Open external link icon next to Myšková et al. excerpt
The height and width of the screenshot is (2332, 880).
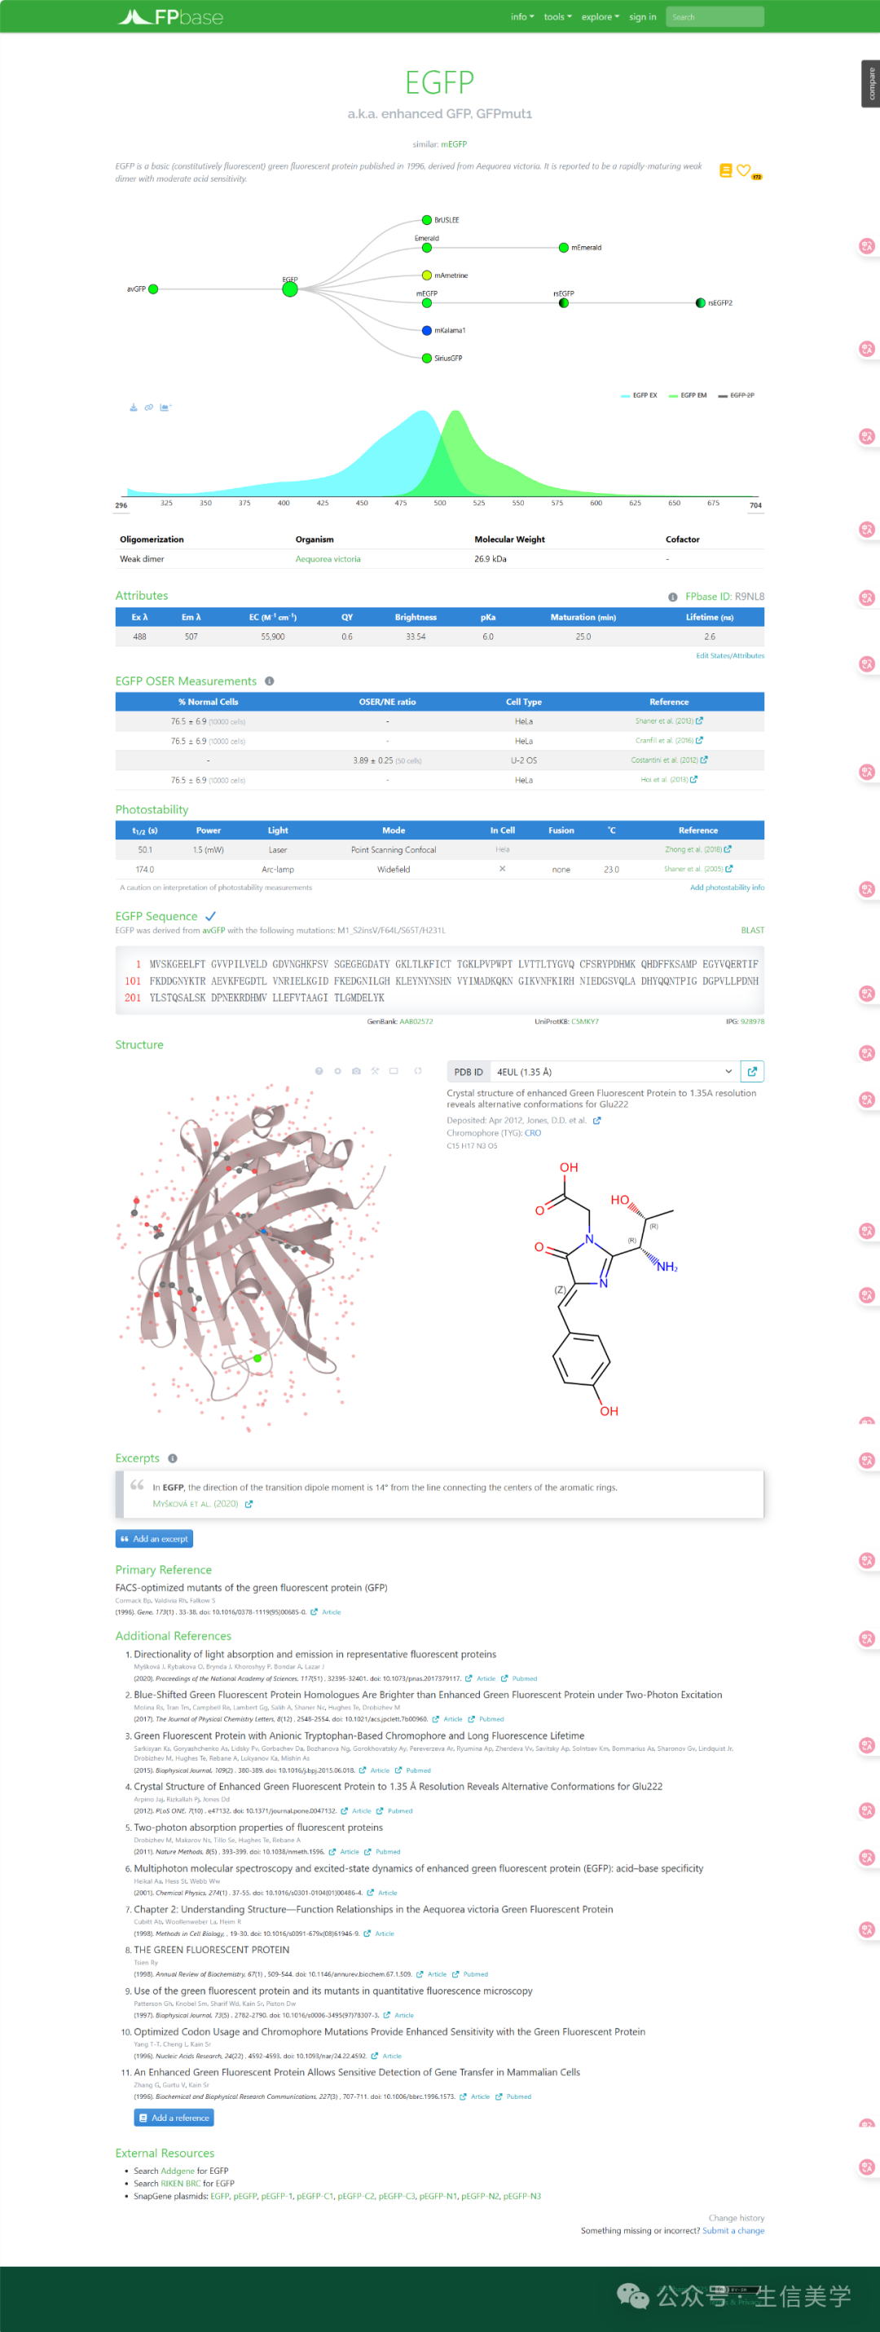(x=249, y=1504)
